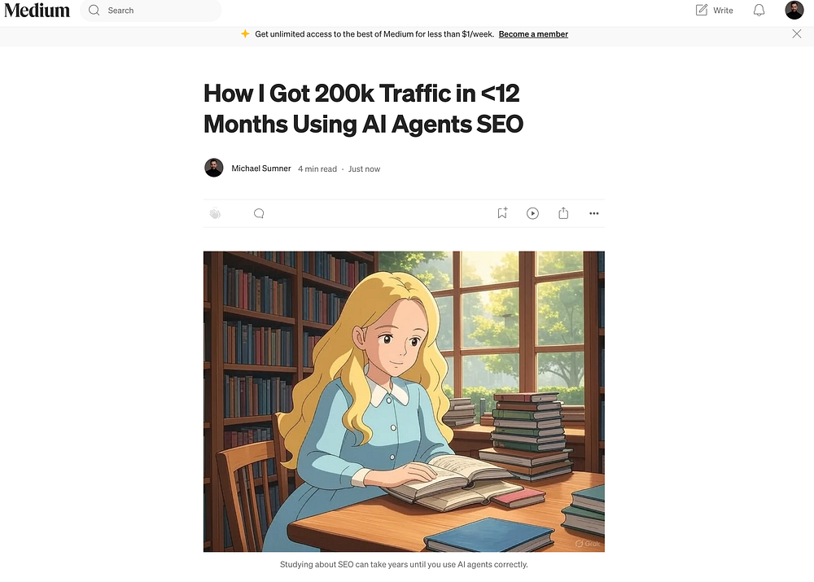
Task: Open the profile avatar menu
Action: [x=794, y=10]
